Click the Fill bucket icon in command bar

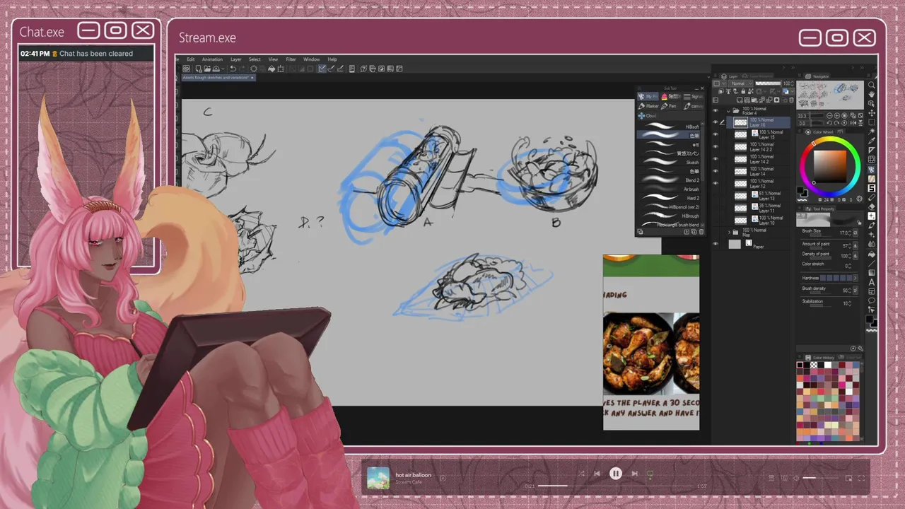point(271,69)
